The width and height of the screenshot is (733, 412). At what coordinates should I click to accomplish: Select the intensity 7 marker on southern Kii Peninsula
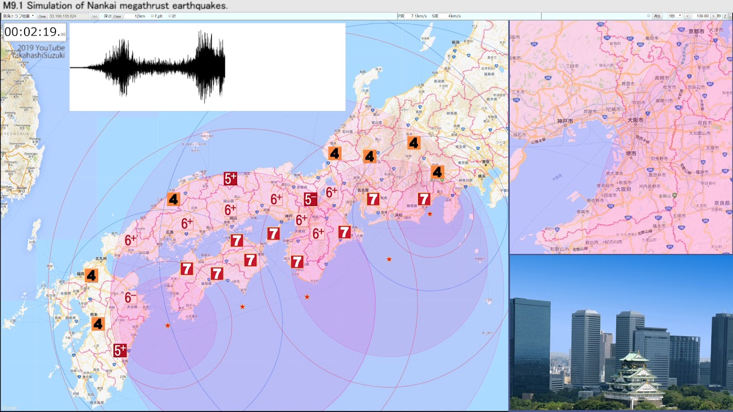[297, 262]
